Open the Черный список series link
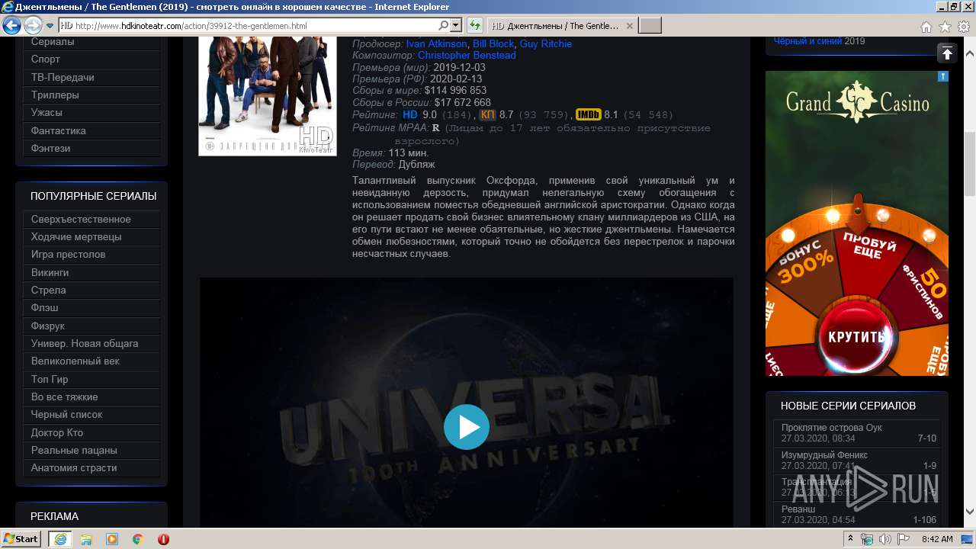976x549 pixels. 91,414
